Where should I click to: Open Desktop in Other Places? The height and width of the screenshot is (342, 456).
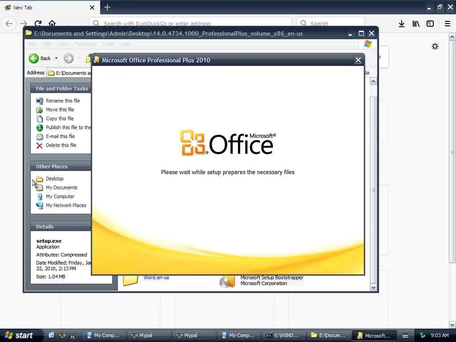(54, 179)
